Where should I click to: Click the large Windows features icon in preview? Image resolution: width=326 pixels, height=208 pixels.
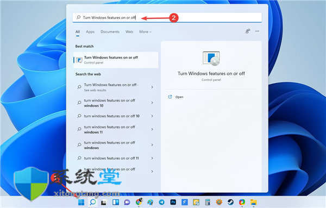point(211,59)
